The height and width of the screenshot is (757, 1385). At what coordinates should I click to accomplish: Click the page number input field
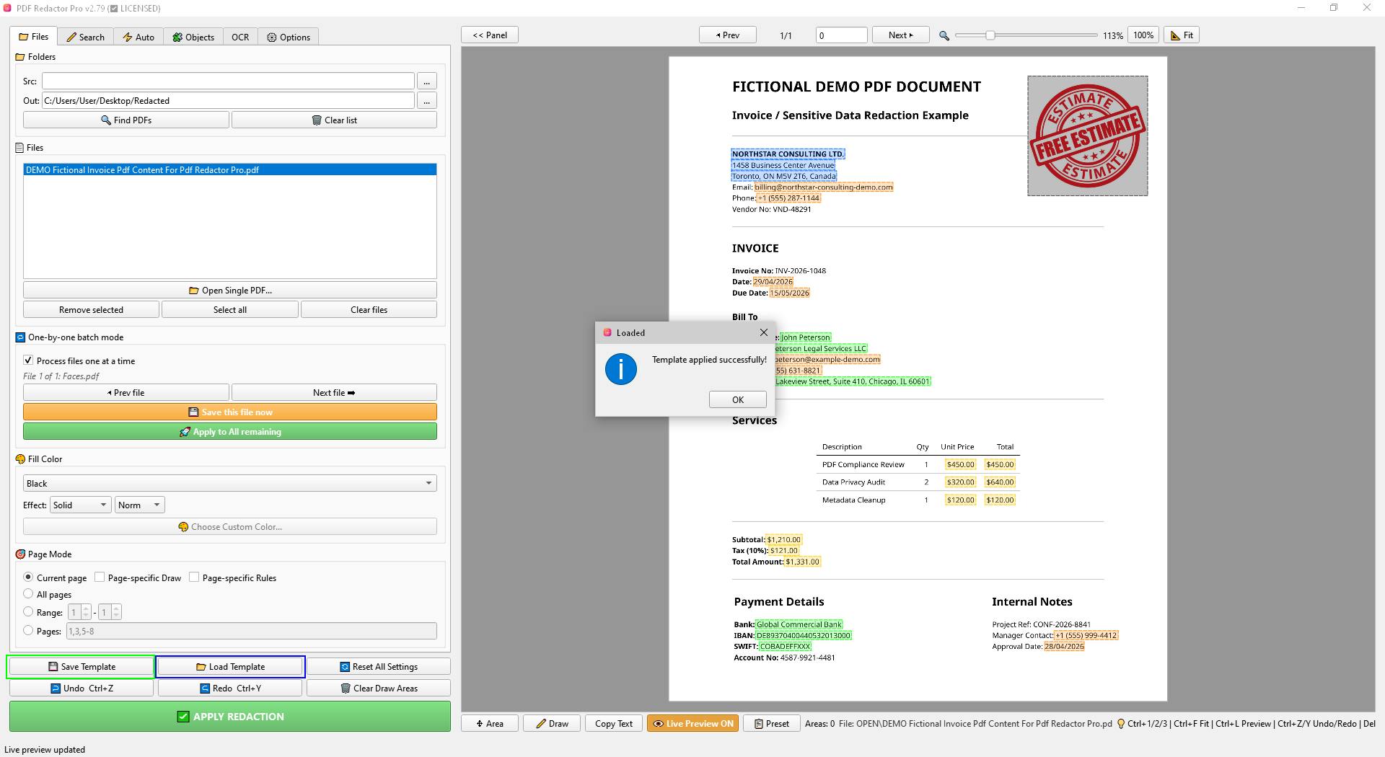tap(841, 35)
